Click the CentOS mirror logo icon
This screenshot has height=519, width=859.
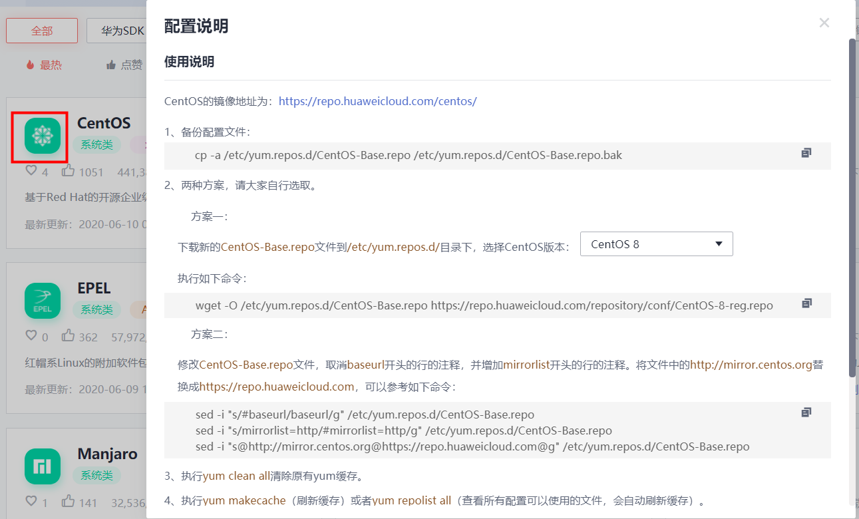pyautogui.click(x=43, y=136)
